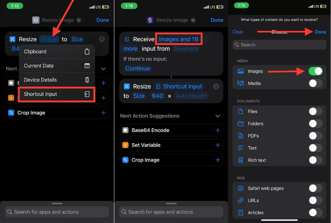
Task: Remove Resize action in middle screen
Action: click(x=216, y=86)
